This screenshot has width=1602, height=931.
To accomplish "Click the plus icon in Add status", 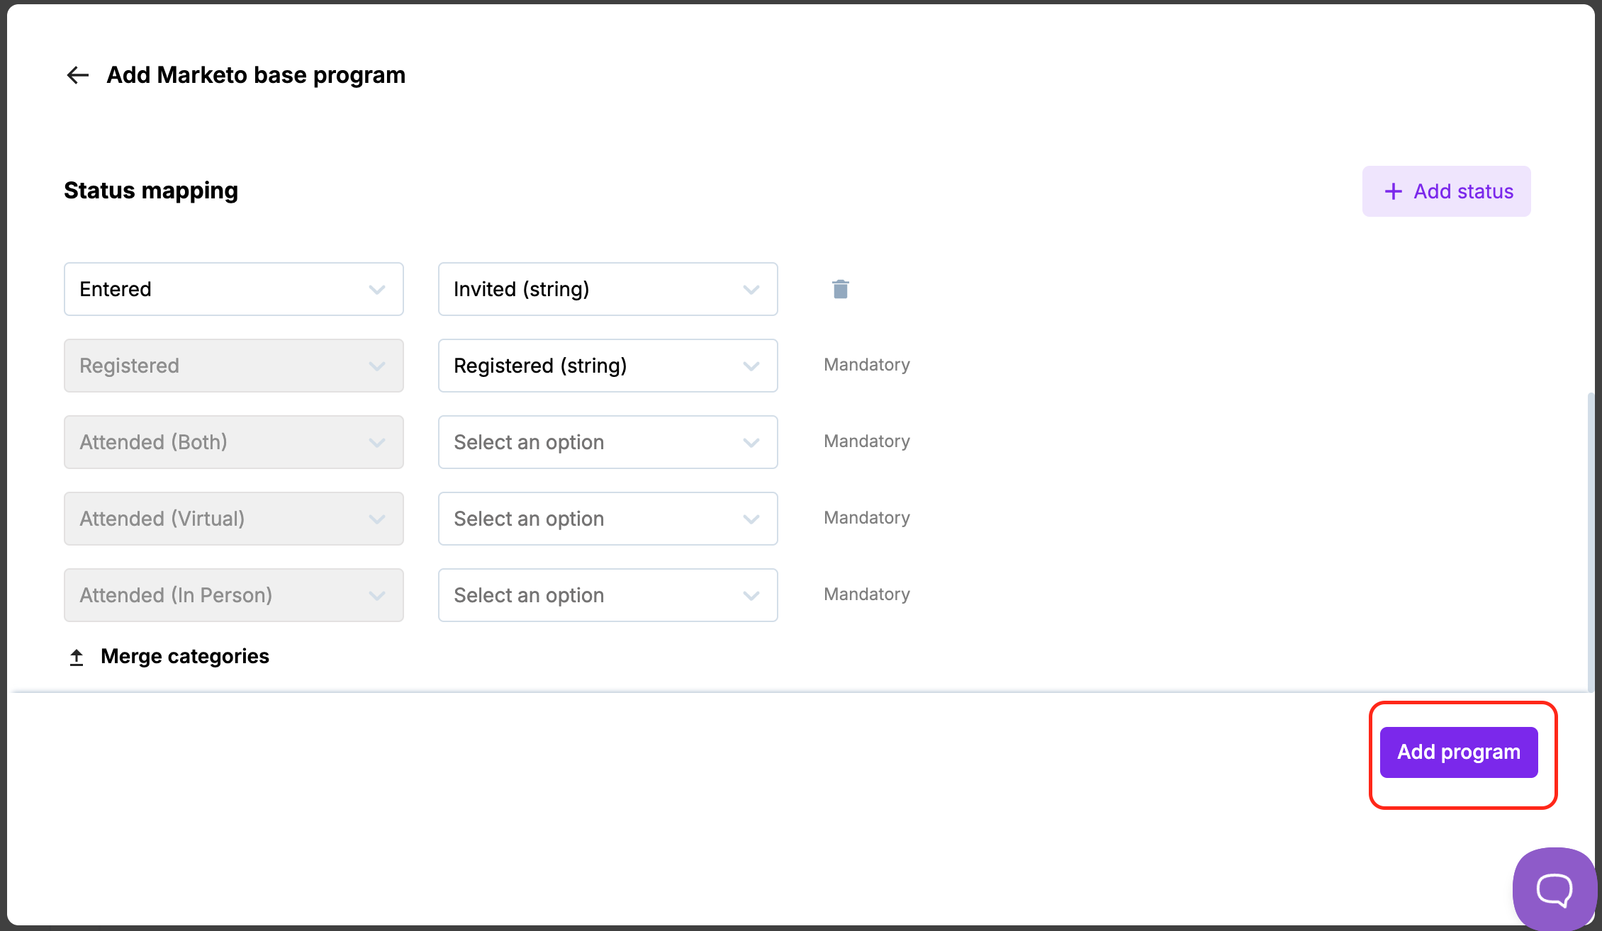I will coord(1393,191).
